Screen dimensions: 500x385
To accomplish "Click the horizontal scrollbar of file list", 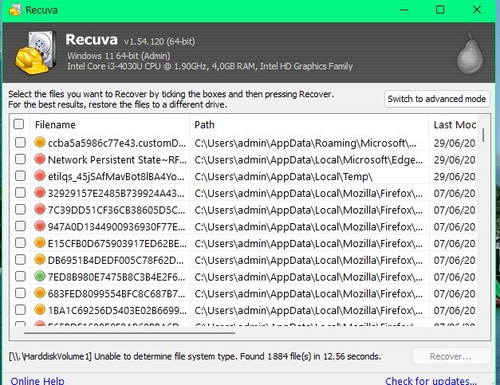I will 129,333.
